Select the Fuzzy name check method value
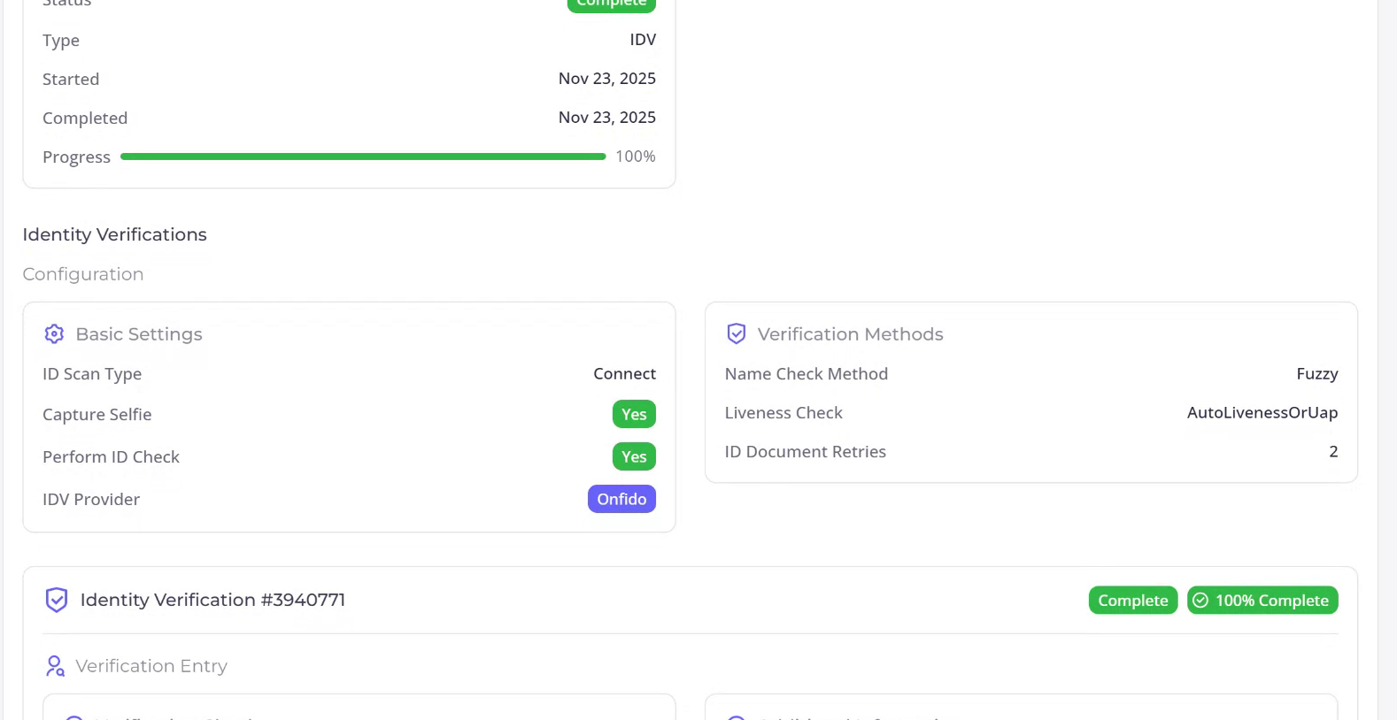1397x720 pixels. (x=1316, y=374)
